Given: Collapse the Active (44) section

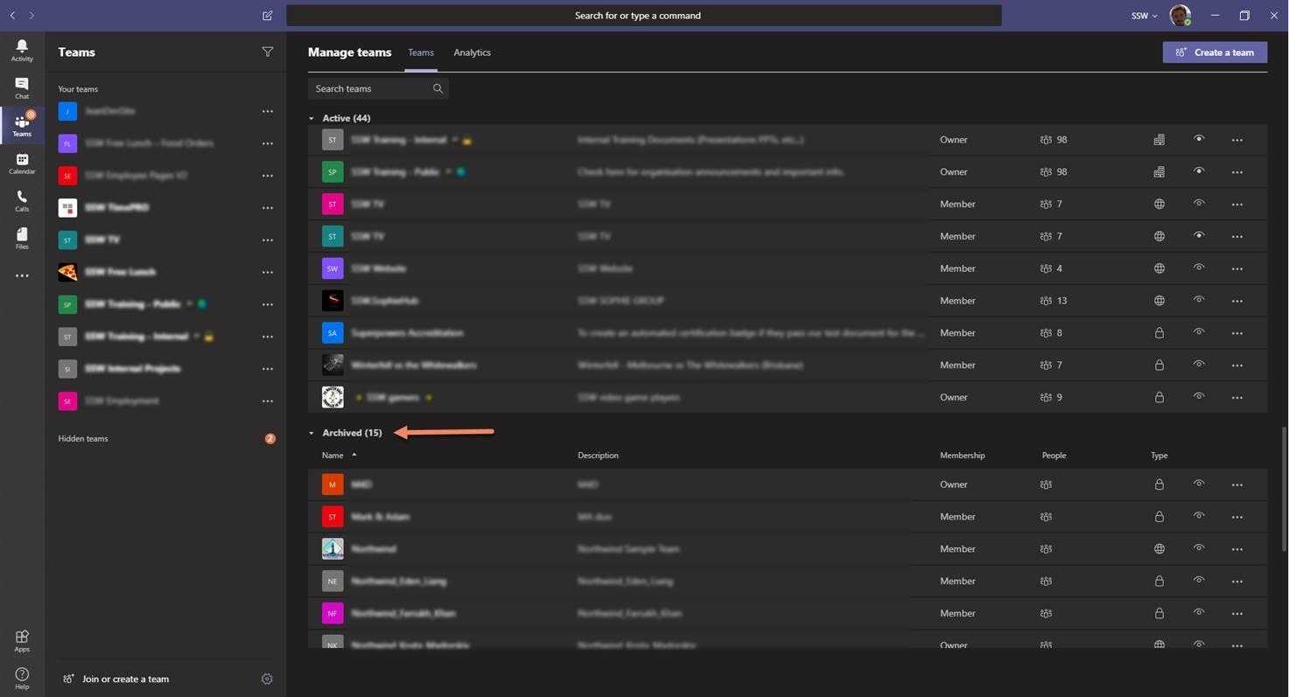Looking at the screenshot, I should (312, 118).
